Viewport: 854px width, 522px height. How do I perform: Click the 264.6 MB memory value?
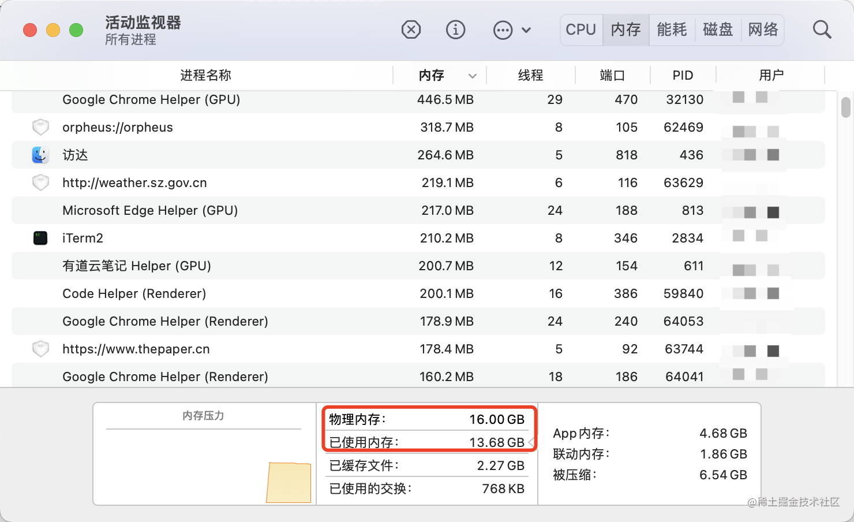click(445, 155)
